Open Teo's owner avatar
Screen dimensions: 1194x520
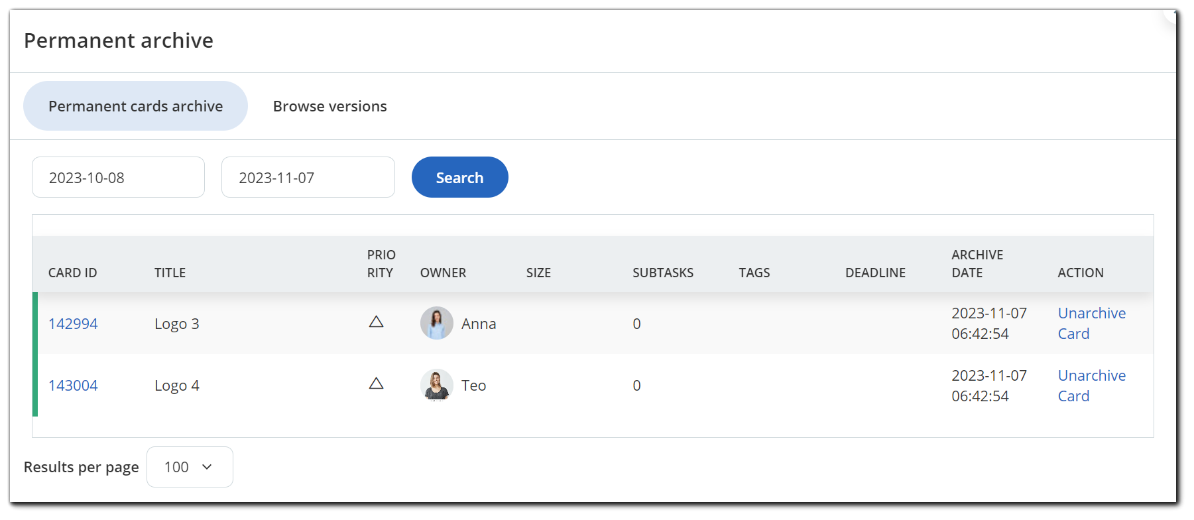(x=437, y=385)
